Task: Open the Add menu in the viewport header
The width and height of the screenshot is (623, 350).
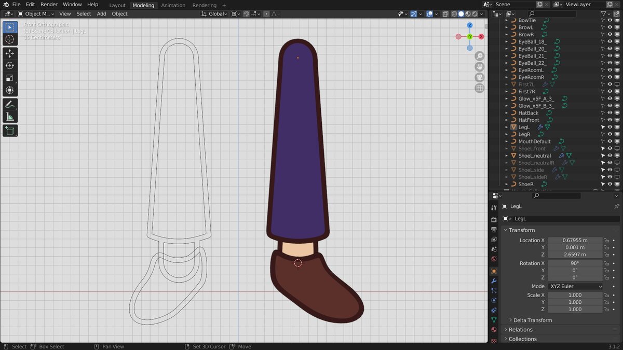Action: point(102,14)
